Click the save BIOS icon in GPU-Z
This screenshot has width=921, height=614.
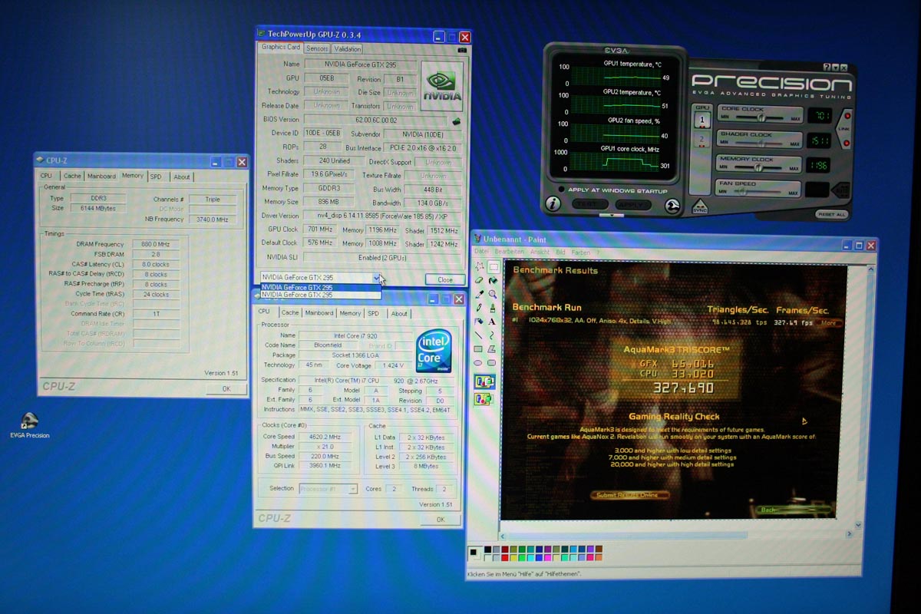pyautogui.click(x=456, y=120)
